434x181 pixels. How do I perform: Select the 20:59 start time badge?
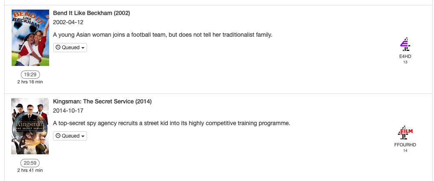click(x=30, y=163)
